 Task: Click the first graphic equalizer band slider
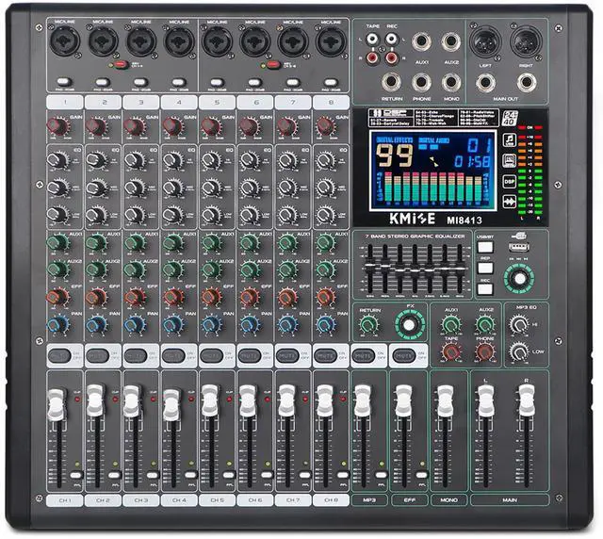click(370, 267)
